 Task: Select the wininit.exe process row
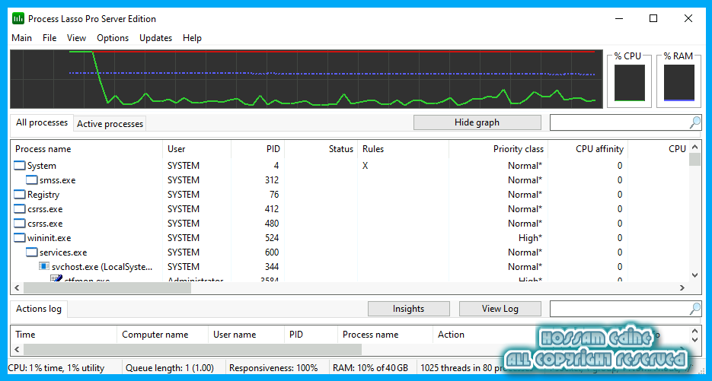click(350, 238)
